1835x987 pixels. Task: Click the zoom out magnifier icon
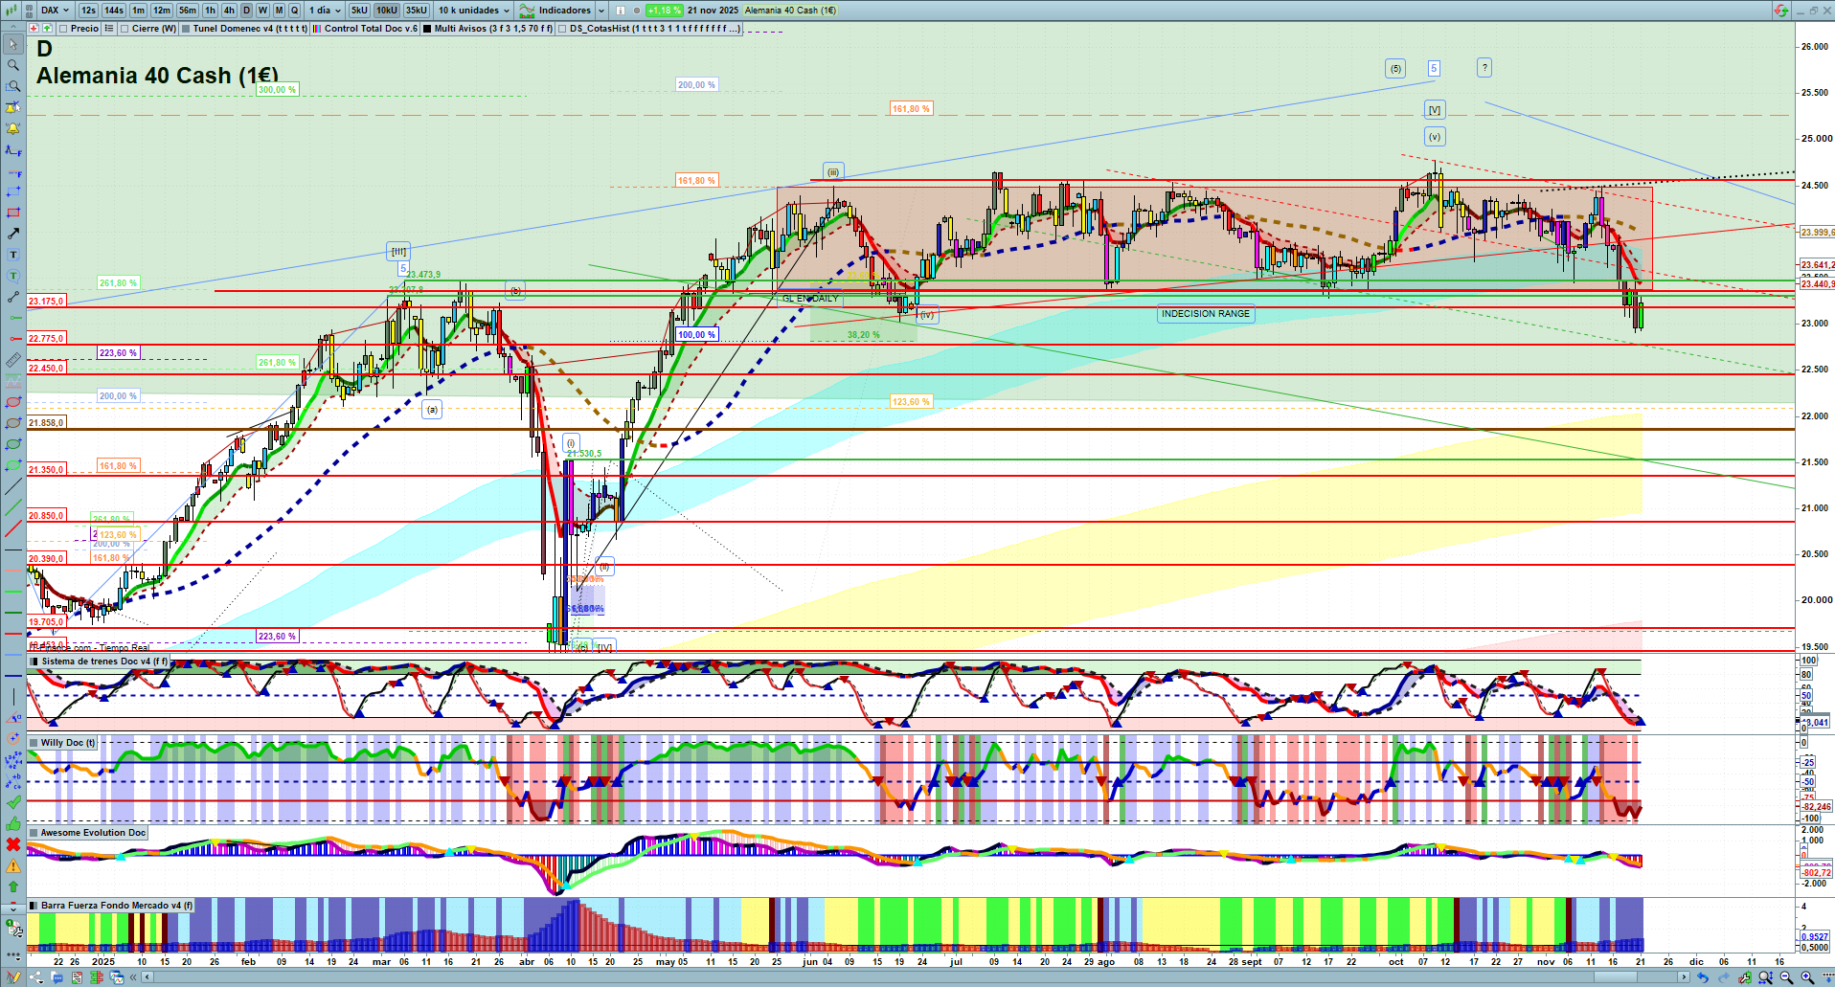(x=1787, y=977)
